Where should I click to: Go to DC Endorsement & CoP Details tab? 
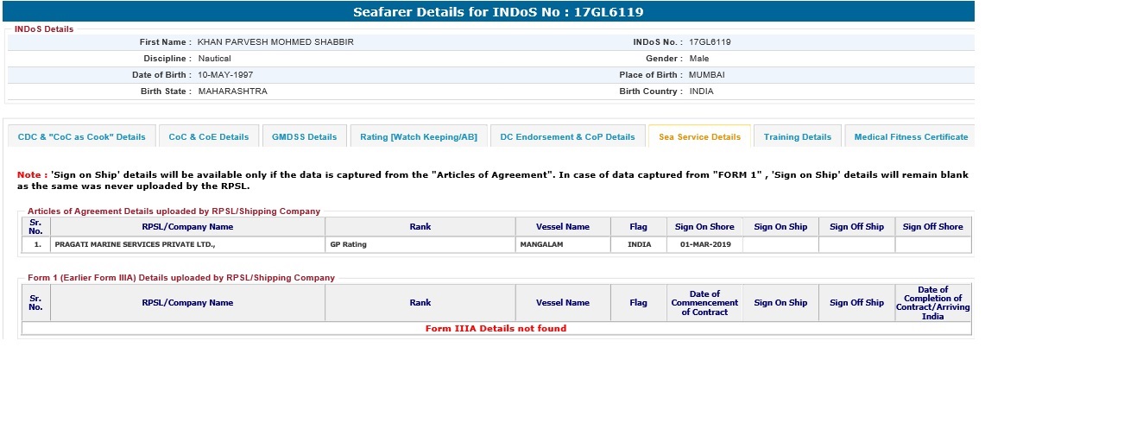click(x=567, y=137)
